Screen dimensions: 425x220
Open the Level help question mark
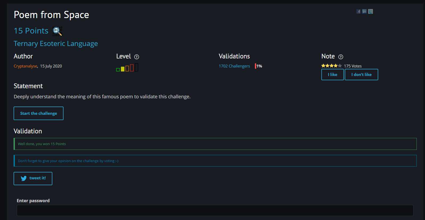pyautogui.click(x=137, y=57)
